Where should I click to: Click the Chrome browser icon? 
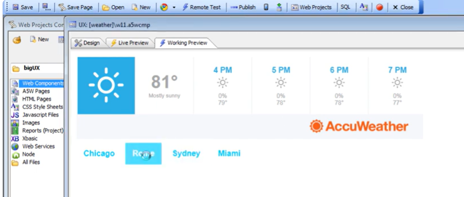(164, 7)
